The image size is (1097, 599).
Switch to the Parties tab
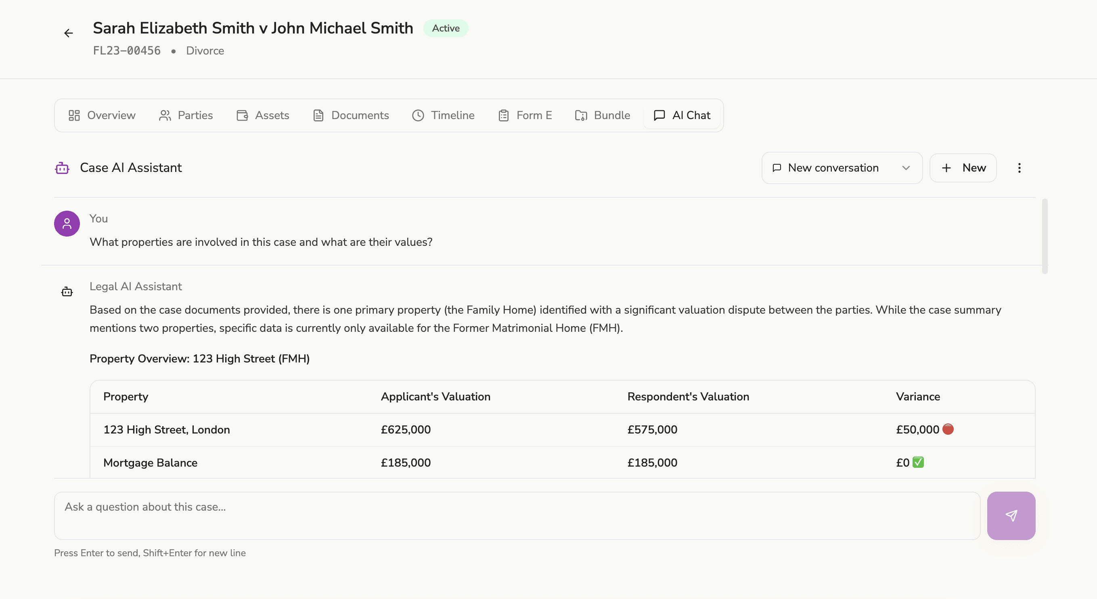click(x=186, y=115)
